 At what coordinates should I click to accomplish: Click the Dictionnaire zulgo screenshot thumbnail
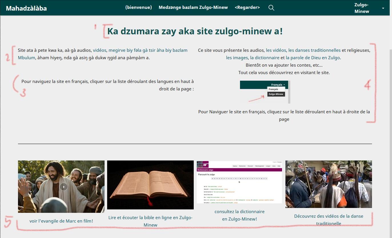[x=239, y=182]
